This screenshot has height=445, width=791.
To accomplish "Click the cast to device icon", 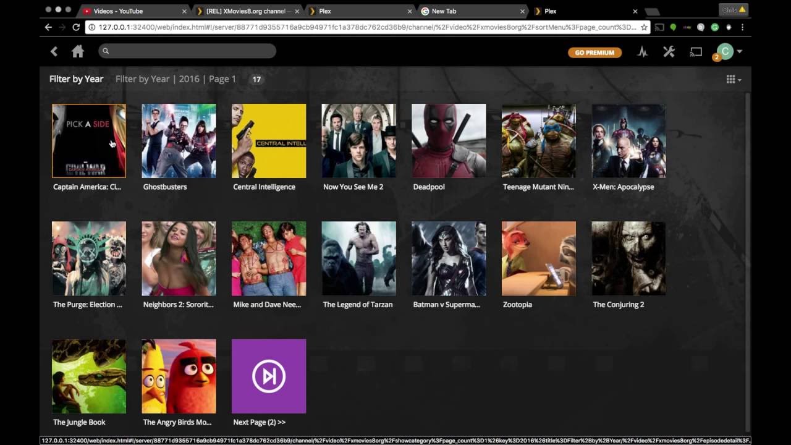I will click(x=696, y=52).
